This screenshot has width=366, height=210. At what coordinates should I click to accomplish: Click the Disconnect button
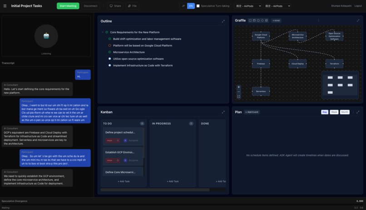tap(90, 6)
